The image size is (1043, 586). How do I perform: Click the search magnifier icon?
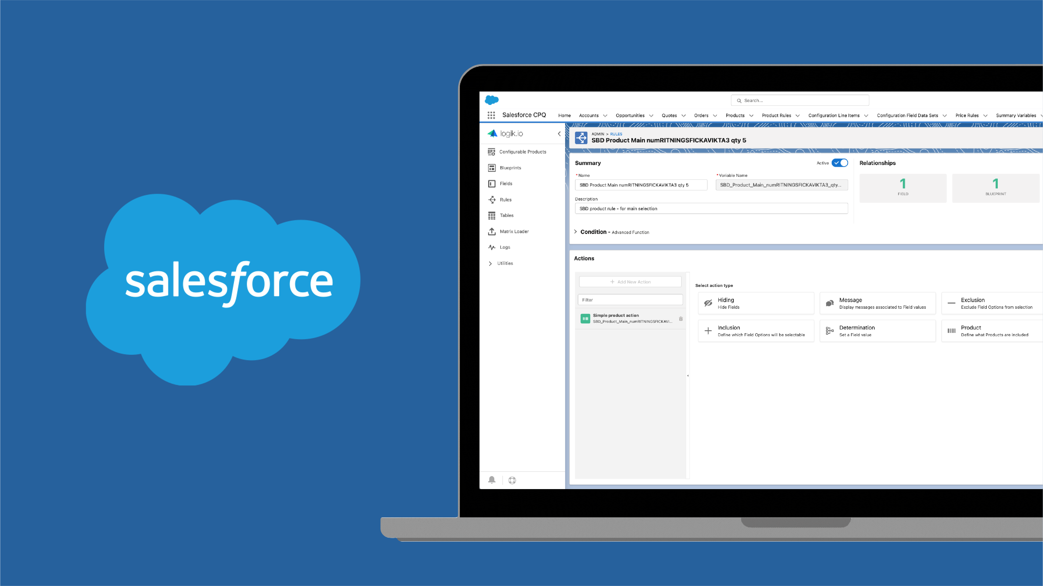tap(739, 101)
